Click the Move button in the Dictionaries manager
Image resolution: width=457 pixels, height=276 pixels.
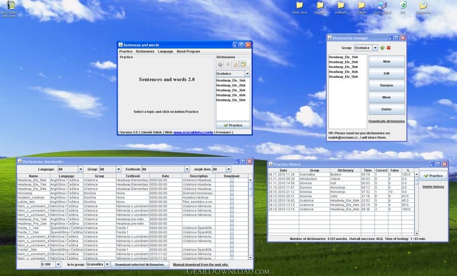[387, 97]
